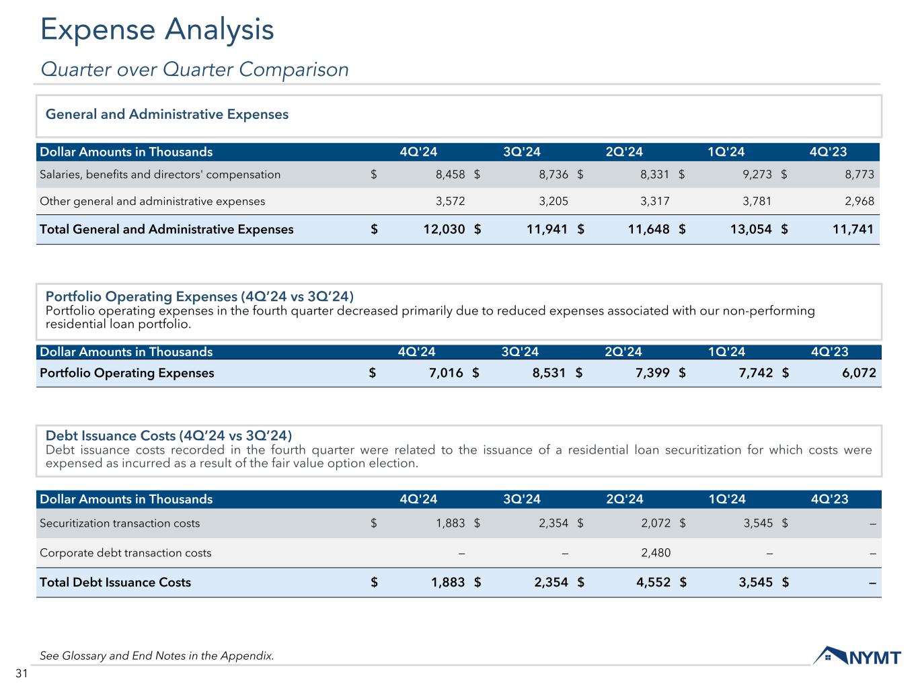The width and height of the screenshot is (918, 688).
Task: Click the See Glossary and End Notes footnote
Action: 157,656
